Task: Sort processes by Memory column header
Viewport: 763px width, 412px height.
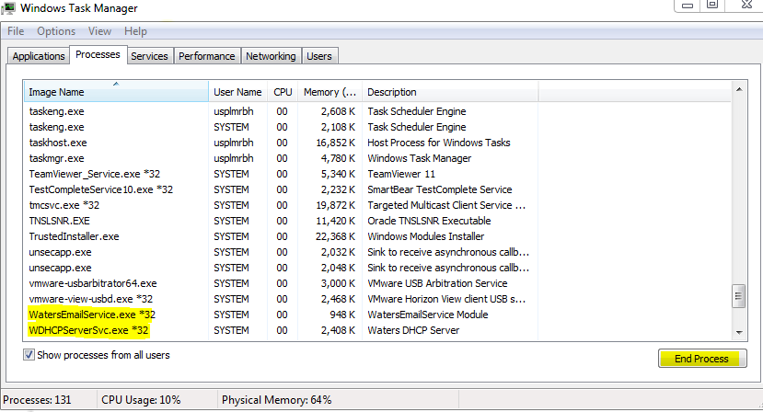Action: [x=329, y=92]
